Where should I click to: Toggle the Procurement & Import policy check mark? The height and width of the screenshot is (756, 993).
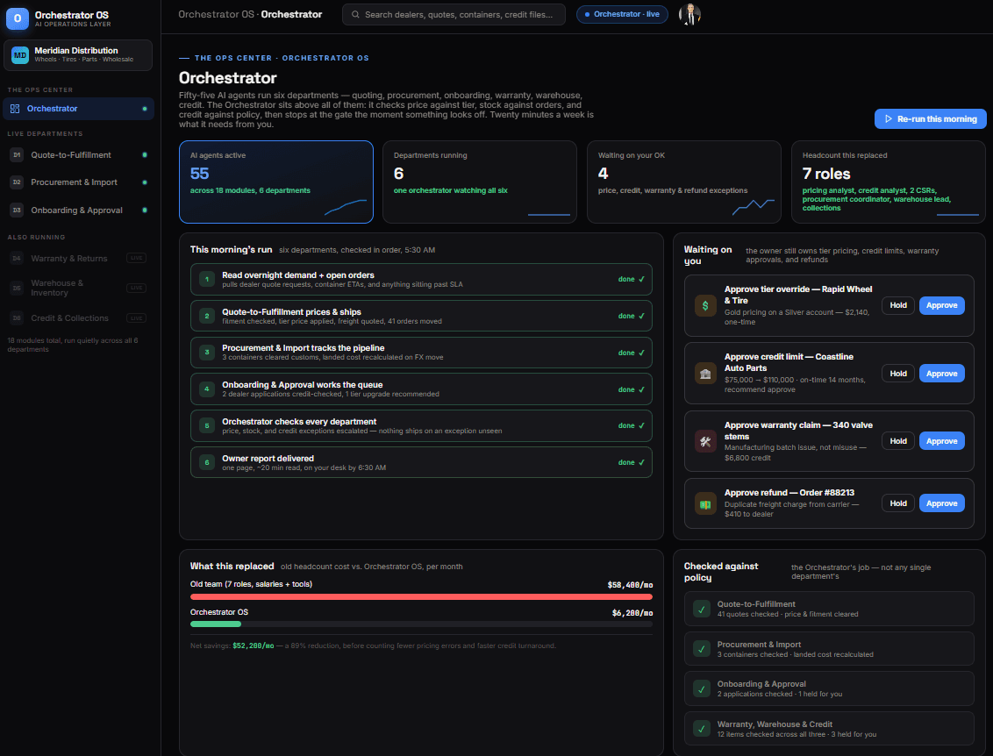click(701, 649)
